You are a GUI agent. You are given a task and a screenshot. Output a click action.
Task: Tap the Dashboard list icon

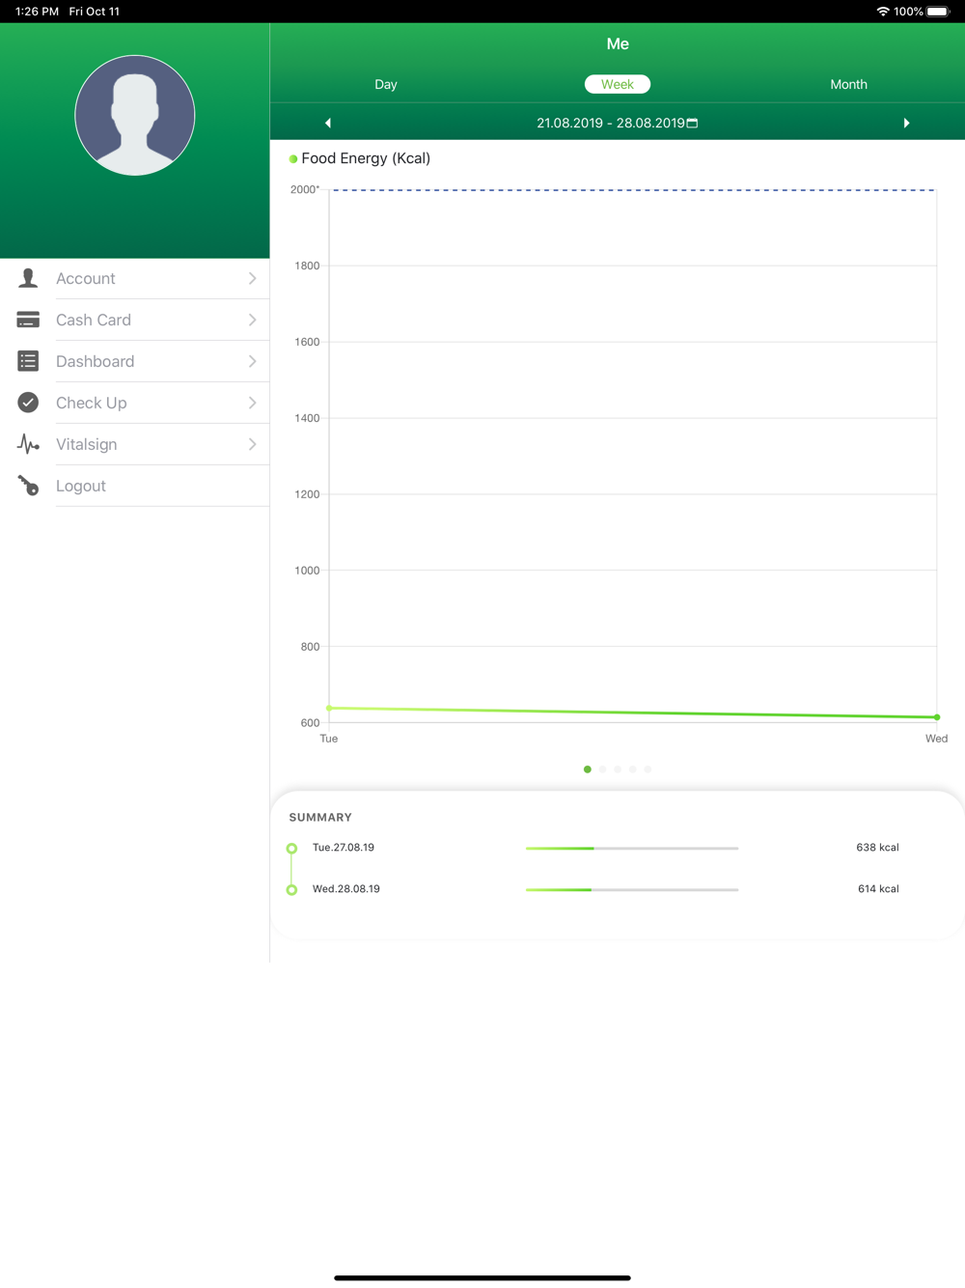tap(28, 361)
